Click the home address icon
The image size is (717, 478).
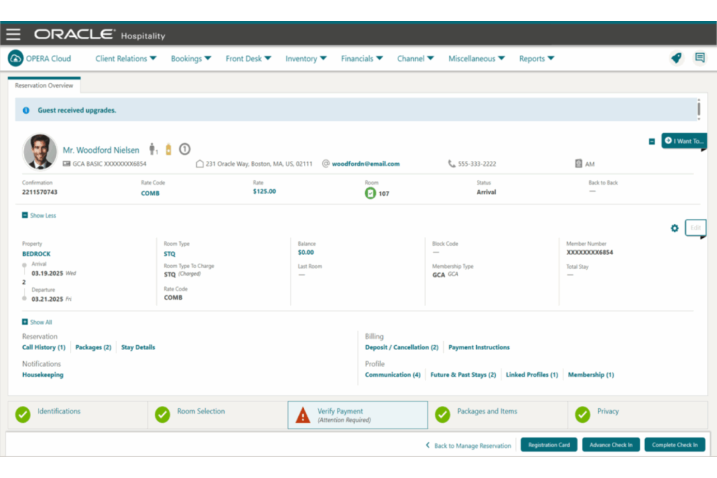tap(200, 164)
